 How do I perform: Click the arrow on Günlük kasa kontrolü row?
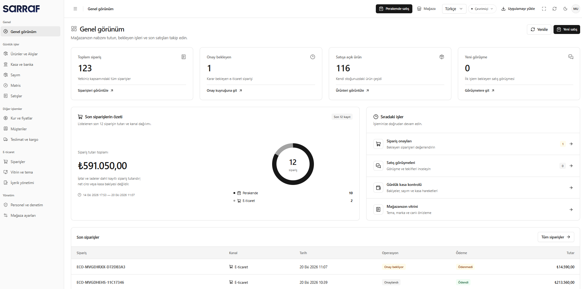tap(571, 188)
